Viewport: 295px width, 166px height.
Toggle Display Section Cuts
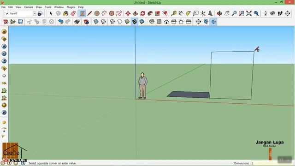click(213, 22)
